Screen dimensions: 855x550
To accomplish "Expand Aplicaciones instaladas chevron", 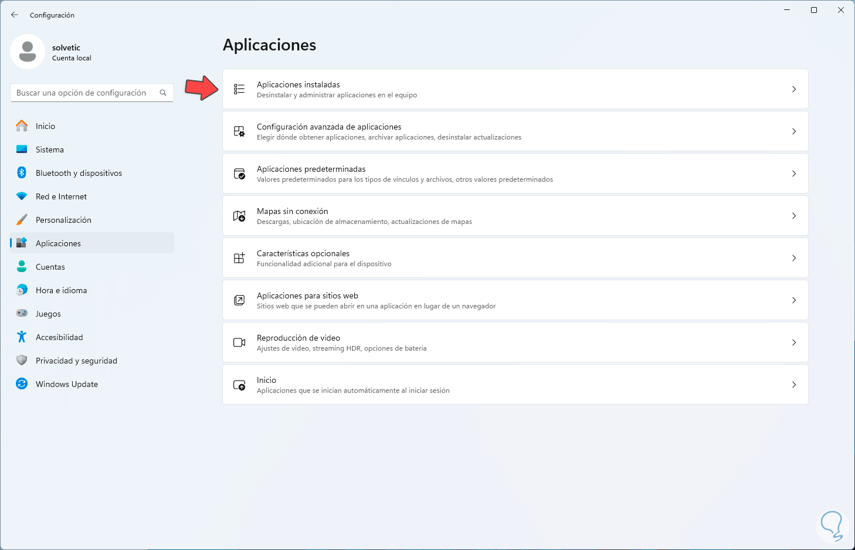I will pos(794,89).
